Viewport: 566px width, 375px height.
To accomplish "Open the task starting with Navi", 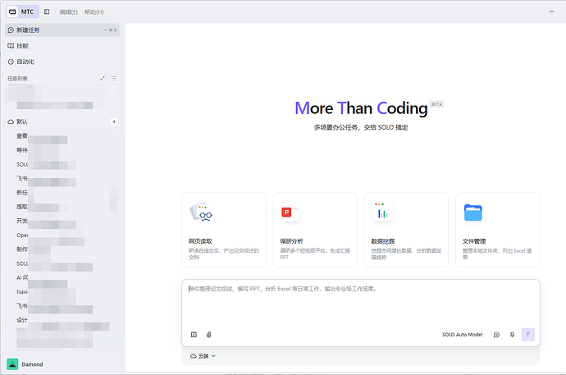I will coord(62,291).
